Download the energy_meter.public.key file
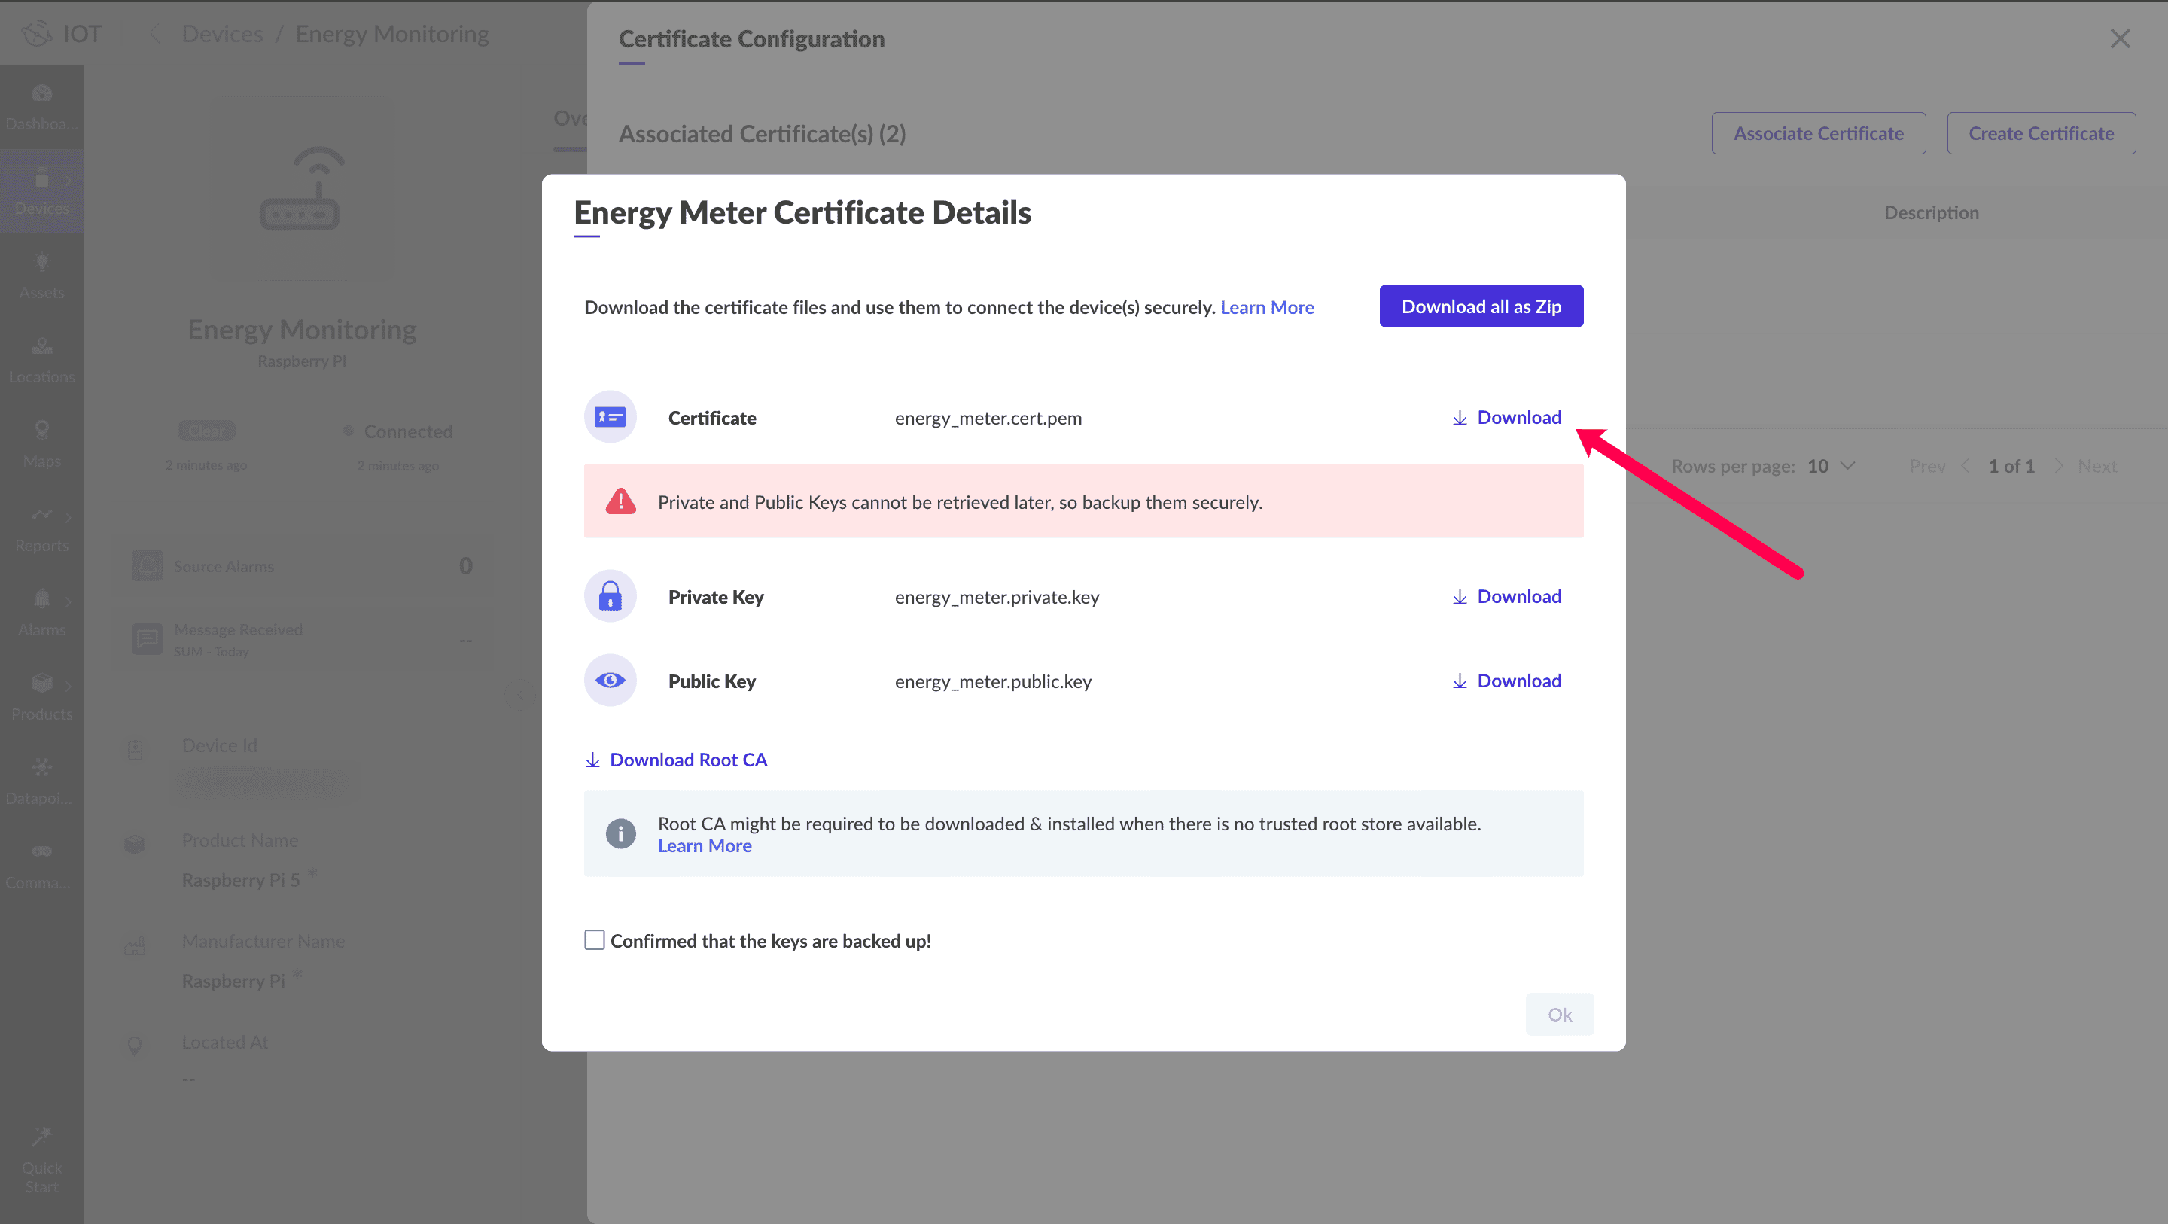Viewport: 2168px width, 1224px height. (x=1506, y=681)
